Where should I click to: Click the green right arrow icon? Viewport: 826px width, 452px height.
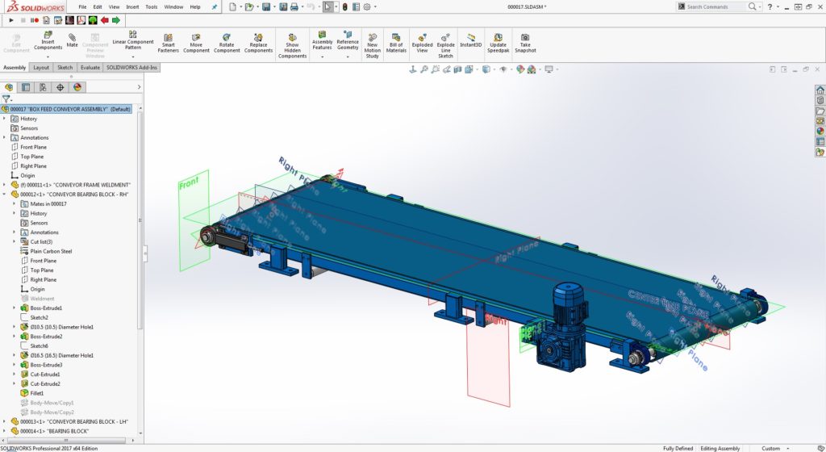pos(116,20)
